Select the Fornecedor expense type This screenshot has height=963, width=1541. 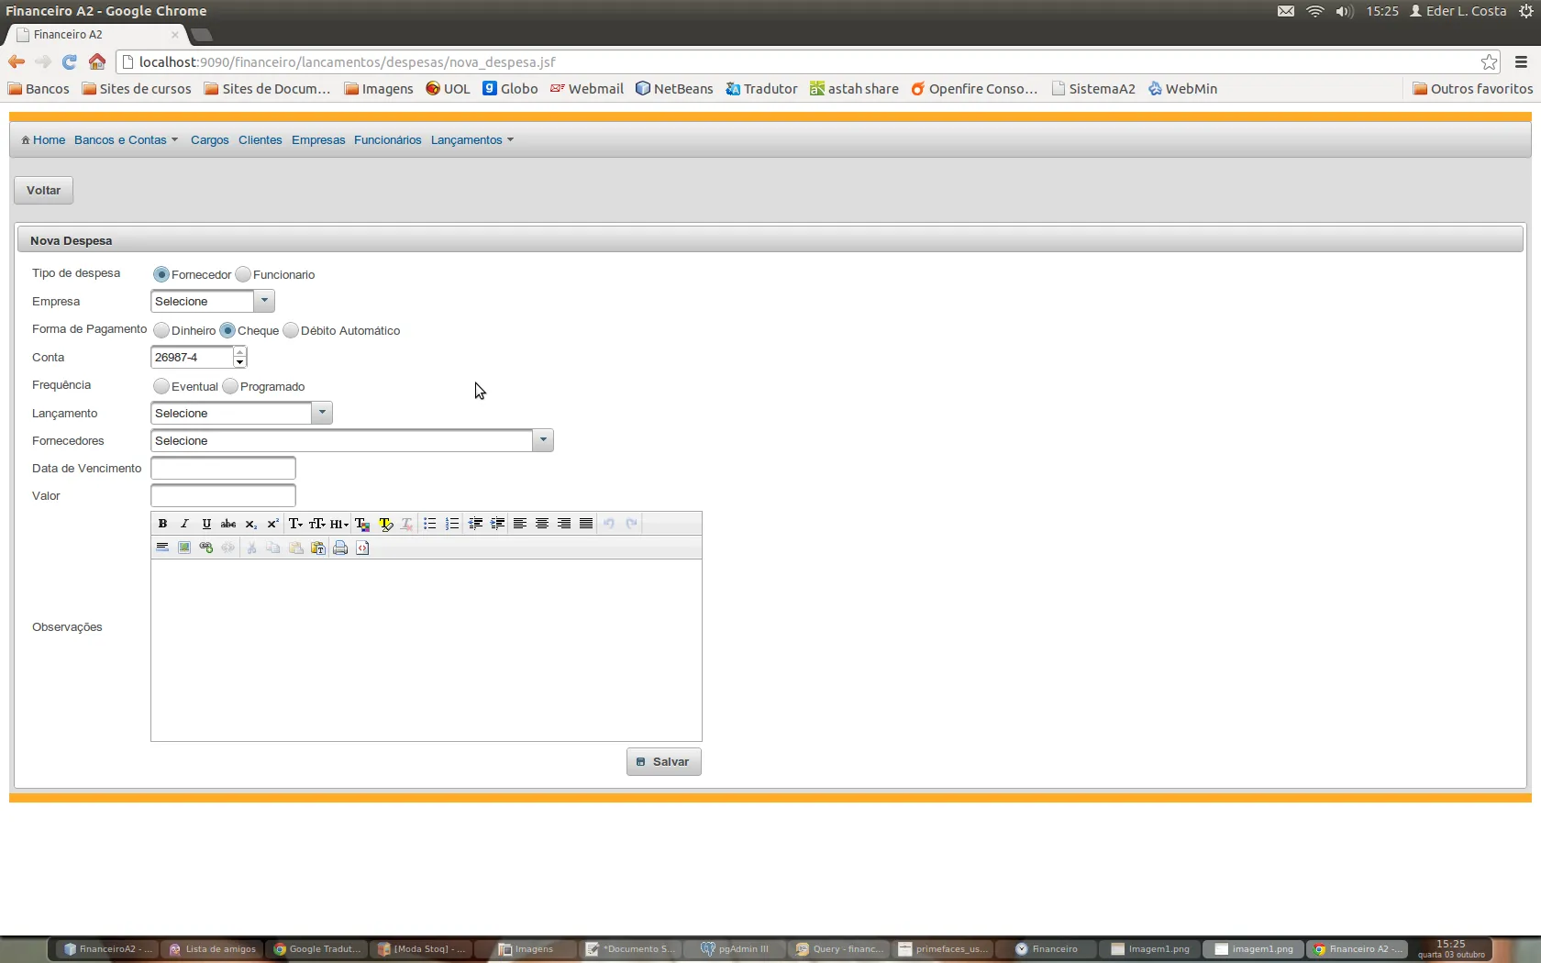click(x=161, y=274)
